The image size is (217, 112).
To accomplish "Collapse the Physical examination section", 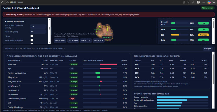I will tap(14, 22).
